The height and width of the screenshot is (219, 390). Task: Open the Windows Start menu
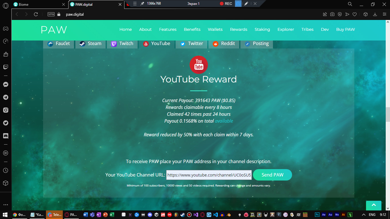point(5,214)
